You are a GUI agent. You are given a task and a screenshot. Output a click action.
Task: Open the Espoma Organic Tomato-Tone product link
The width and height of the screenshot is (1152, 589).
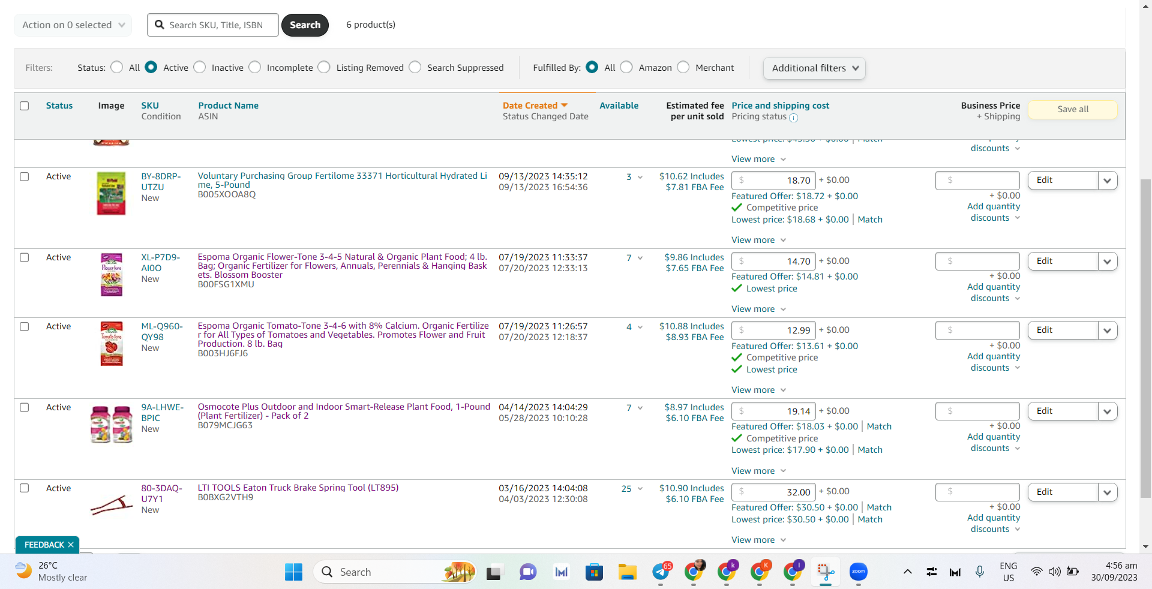coord(343,335)
